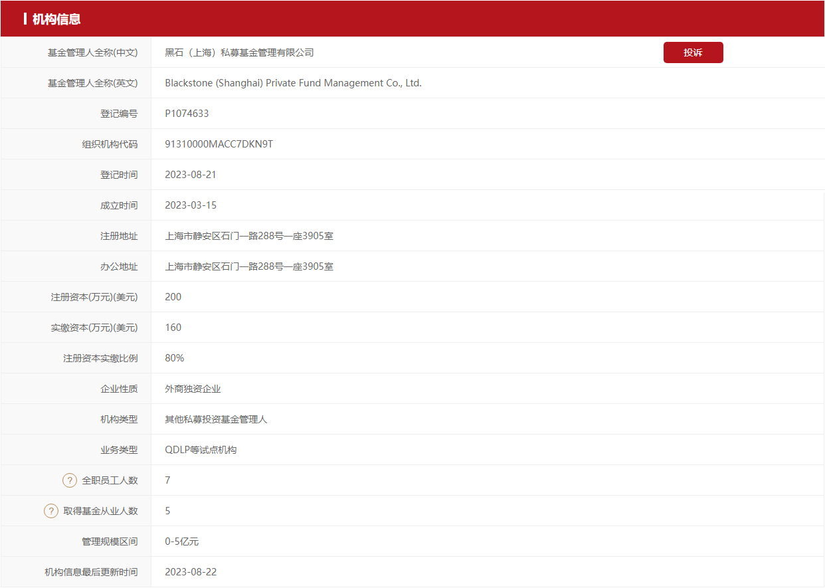Click the paid-in ratio value 80%
The image size is (825, 588).
click(175, 358)
